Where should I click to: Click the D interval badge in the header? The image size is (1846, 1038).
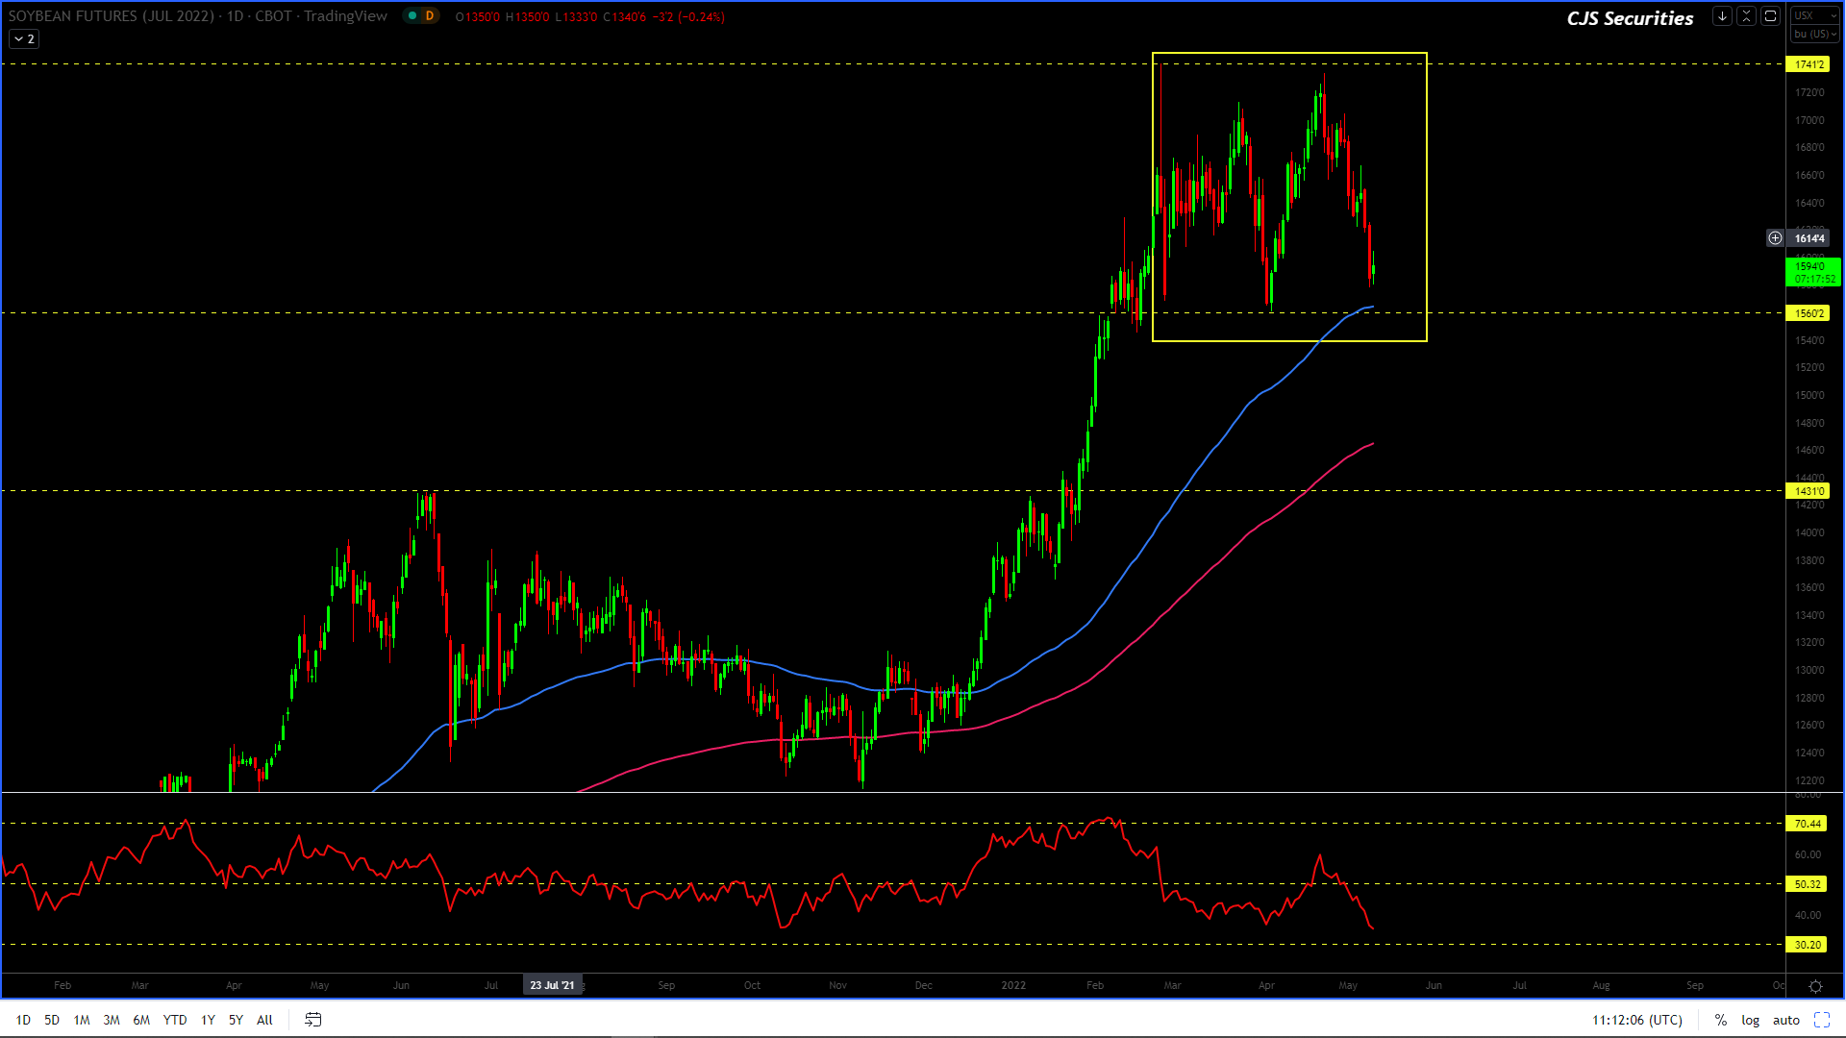pyautogui.click(x=429, y=15)
